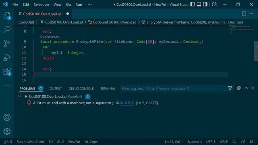This screenshot has width=258, height=145.
Task: Click the editor minimap preview
Action: 241,29
